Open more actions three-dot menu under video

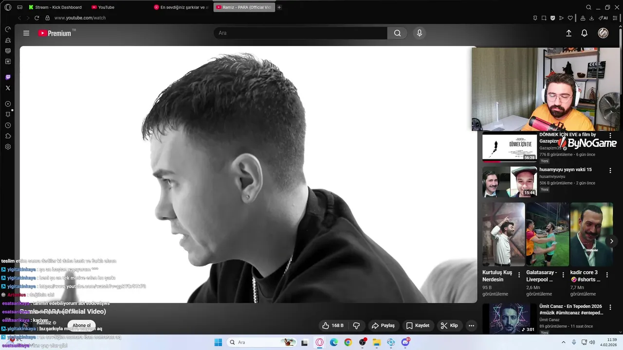[x=471, y=326]
